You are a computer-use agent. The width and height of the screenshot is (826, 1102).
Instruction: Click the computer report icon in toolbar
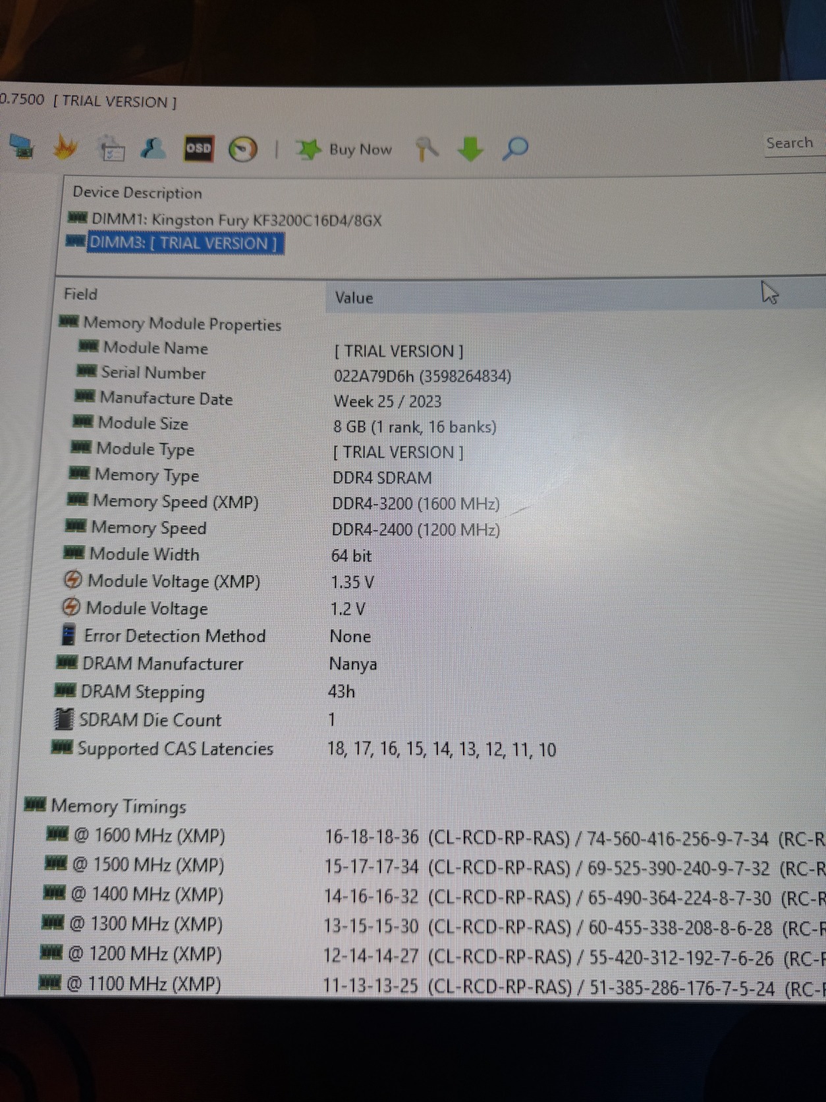tap(23, 146)
